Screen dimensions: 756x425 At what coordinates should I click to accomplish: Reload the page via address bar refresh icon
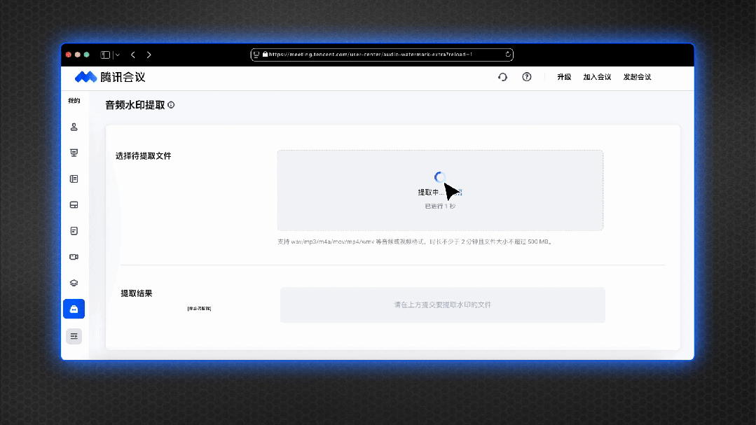coord(508,55)
